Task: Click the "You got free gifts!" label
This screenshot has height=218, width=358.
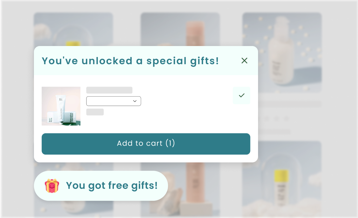Action: pos(112,185)
